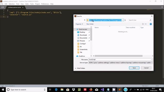Screen dimensions: 164x92
Task: Open Documents folder in navigation pane
Action: coord(83,38)
